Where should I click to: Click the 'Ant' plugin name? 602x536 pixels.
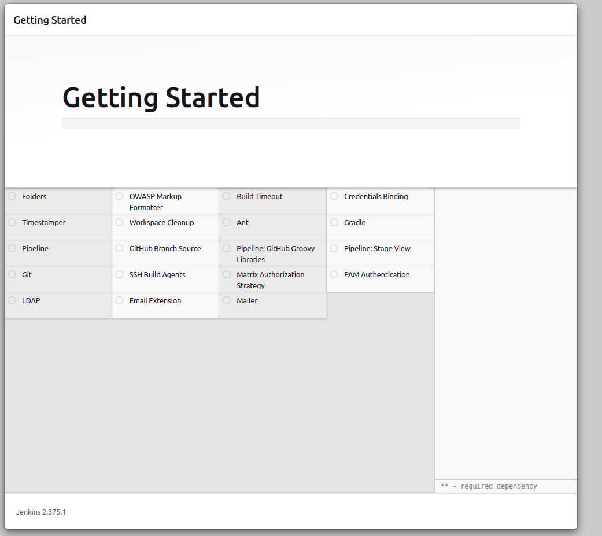click(x=243, y=222)
